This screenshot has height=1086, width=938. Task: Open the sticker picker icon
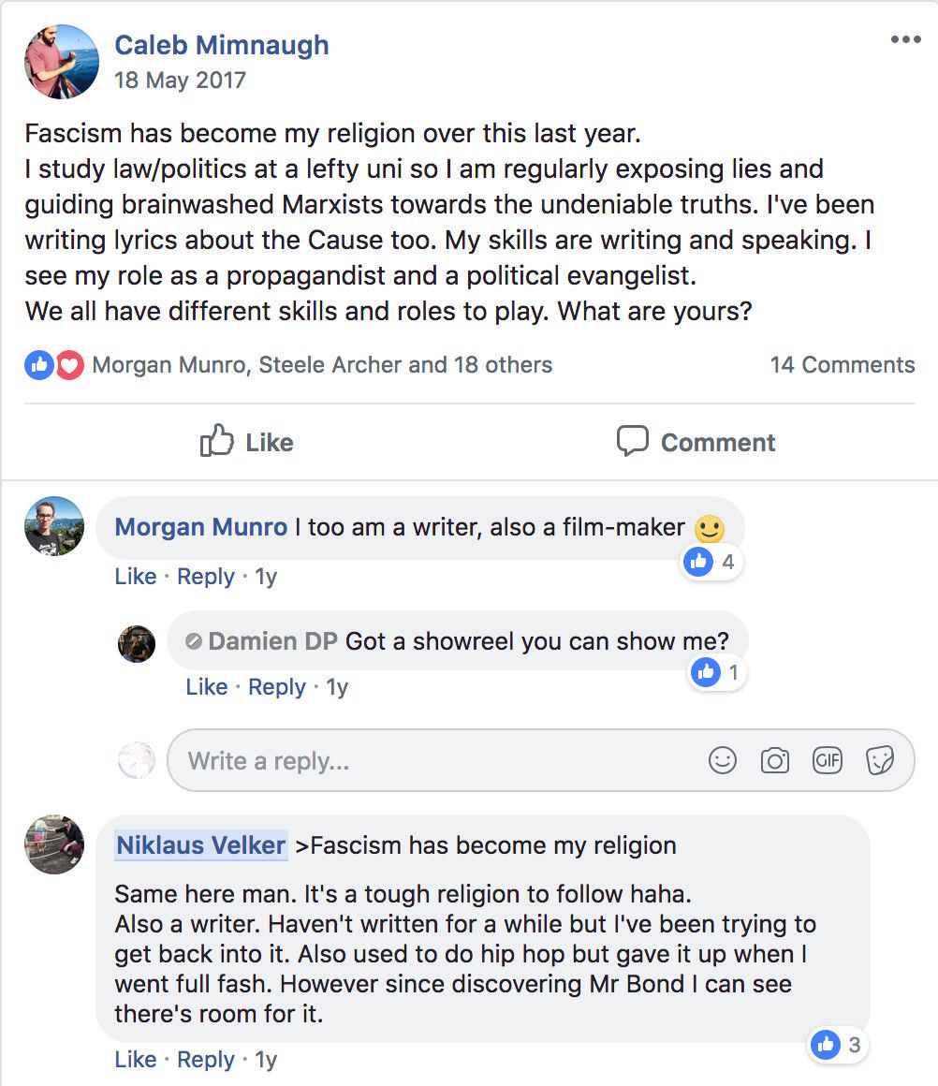(x=880, y=761)
